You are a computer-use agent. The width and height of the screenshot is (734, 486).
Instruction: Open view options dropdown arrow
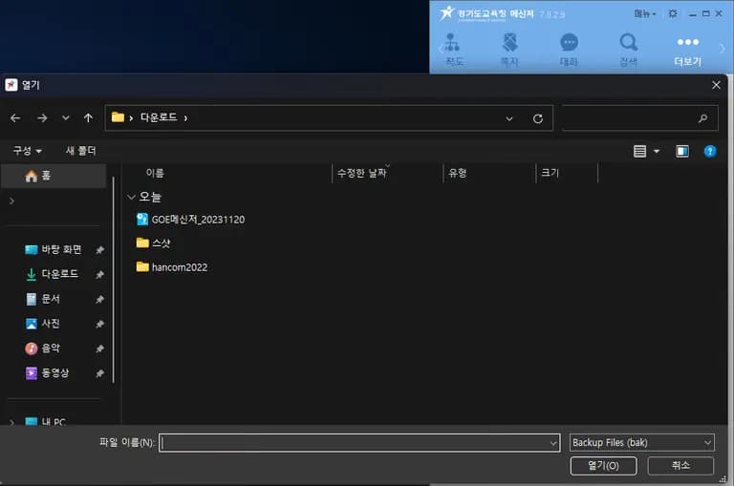point(657,151)
